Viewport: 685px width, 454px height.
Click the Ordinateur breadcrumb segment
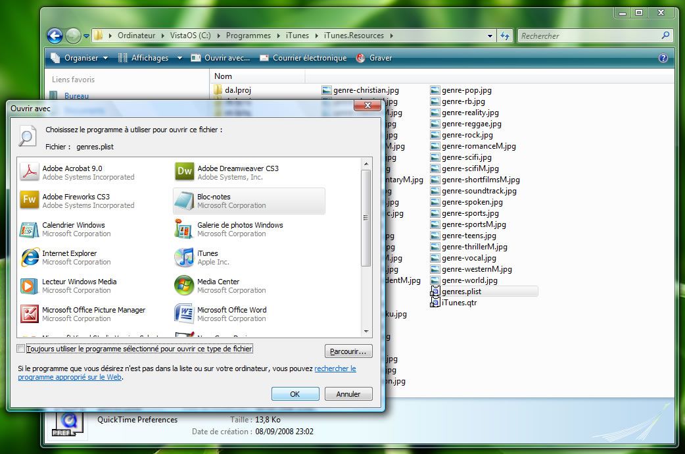[x=136, y=36]
